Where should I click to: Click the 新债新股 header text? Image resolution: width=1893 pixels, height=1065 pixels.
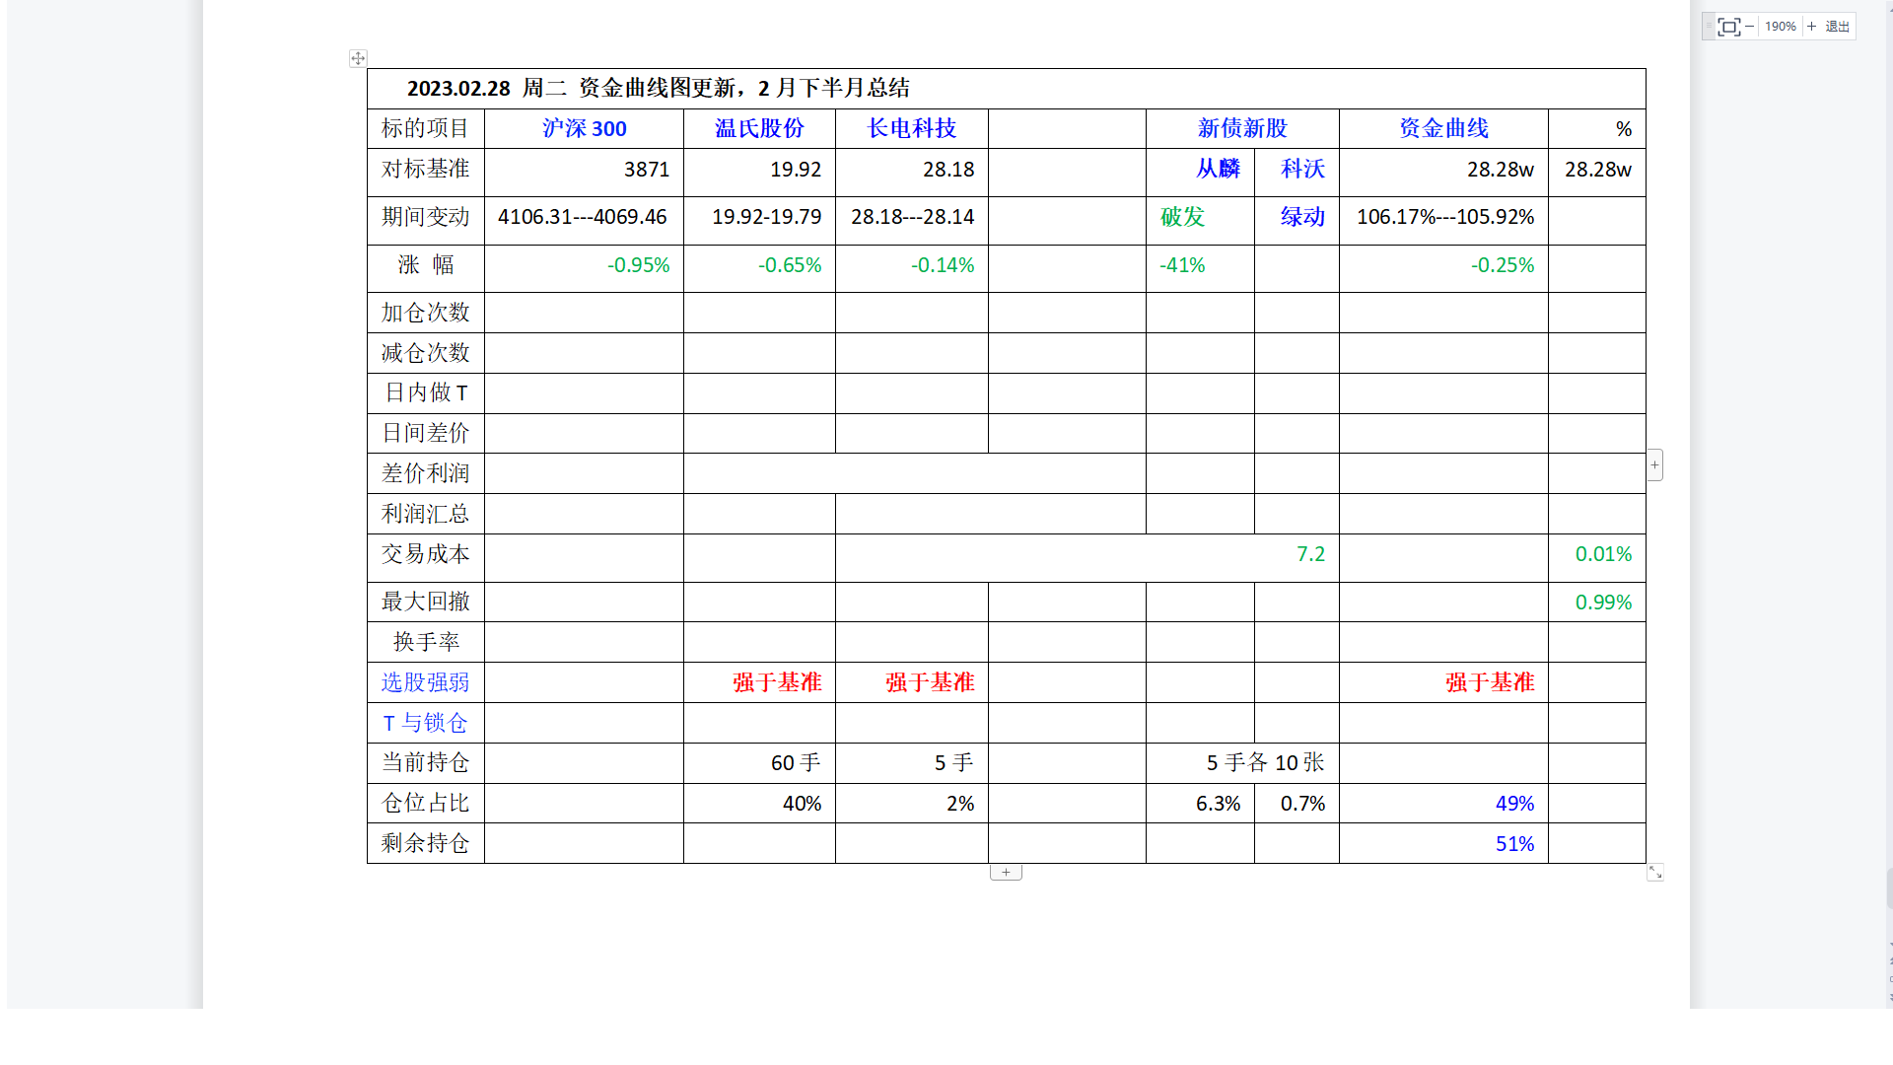tap(1242, 128)
